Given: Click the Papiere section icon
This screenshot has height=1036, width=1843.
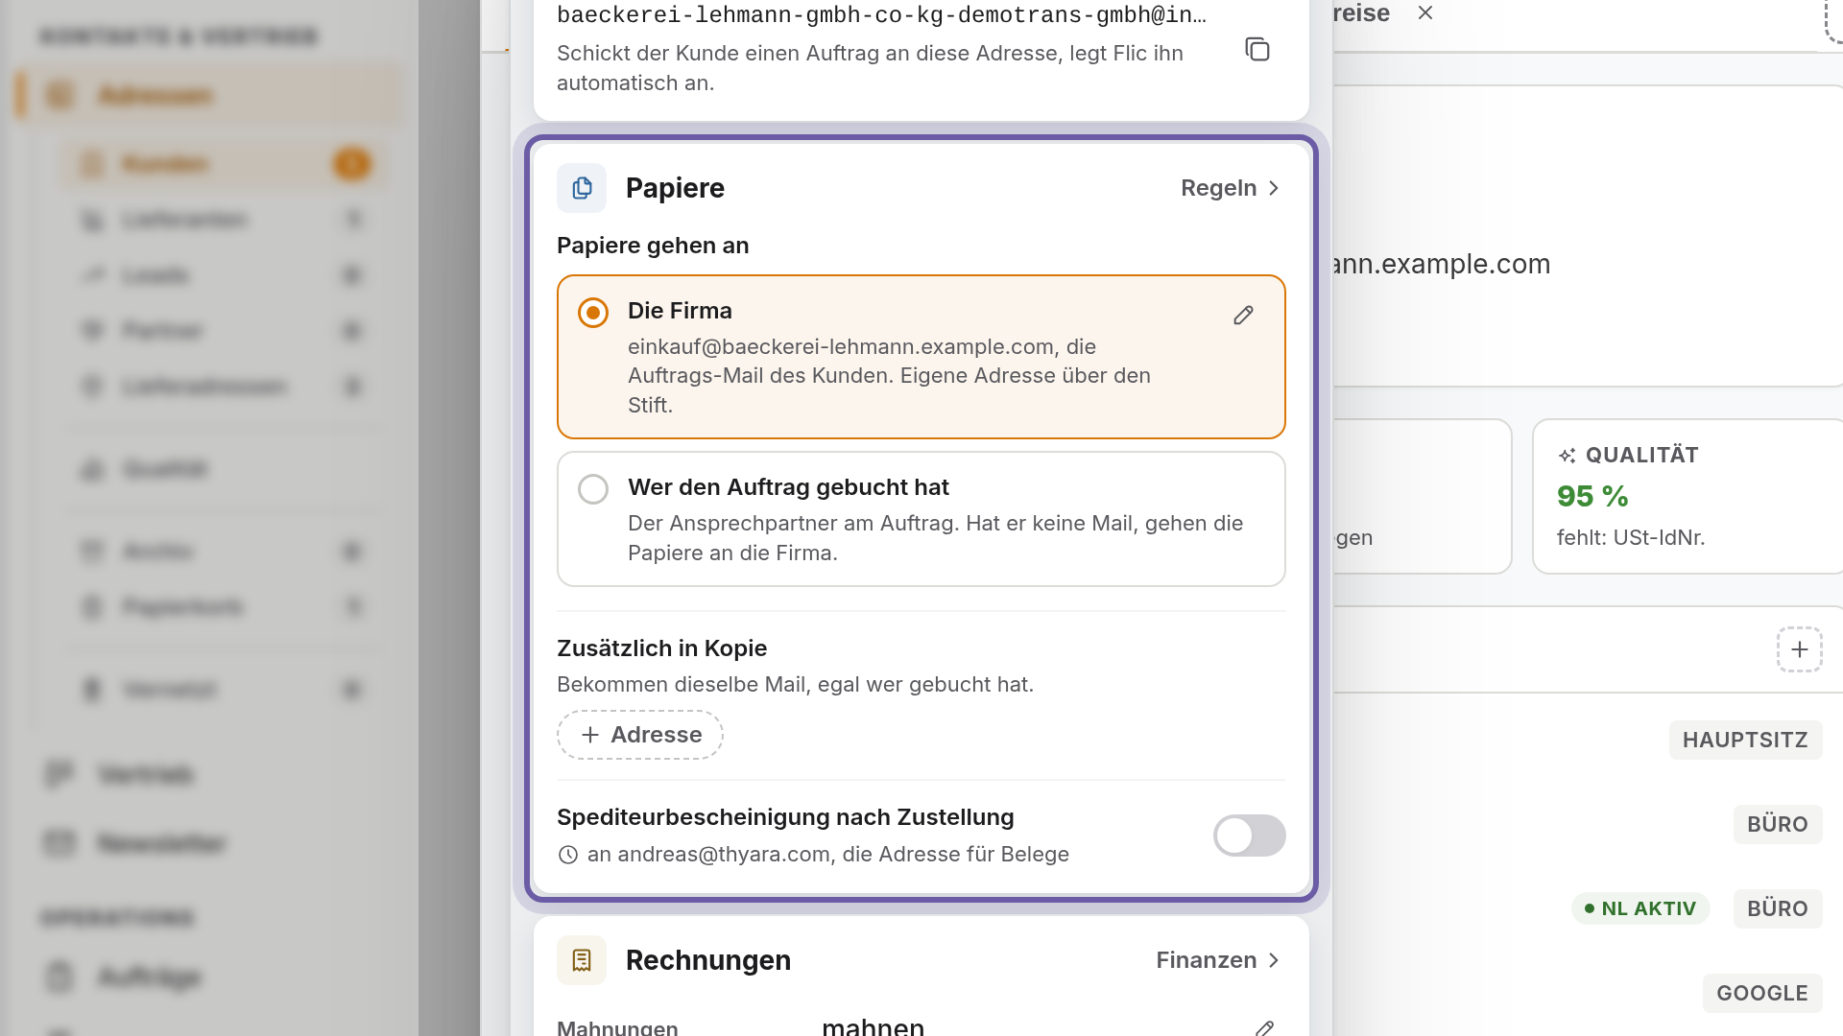Looking at the screenshot, I should [x=582, y=188].
